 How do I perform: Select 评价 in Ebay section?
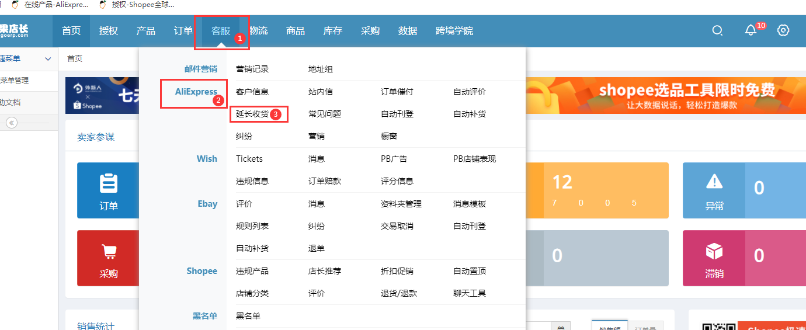[x=244, y=204]
